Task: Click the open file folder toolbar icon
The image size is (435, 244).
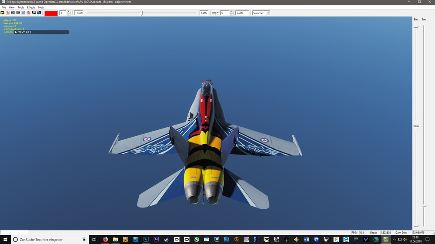Action: [x=3, y=13]
